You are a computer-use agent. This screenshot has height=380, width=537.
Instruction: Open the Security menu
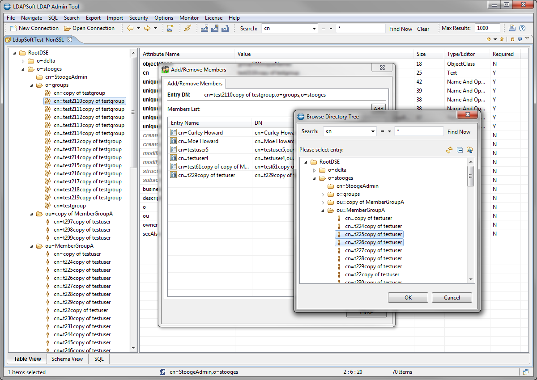tap(138, 18)
